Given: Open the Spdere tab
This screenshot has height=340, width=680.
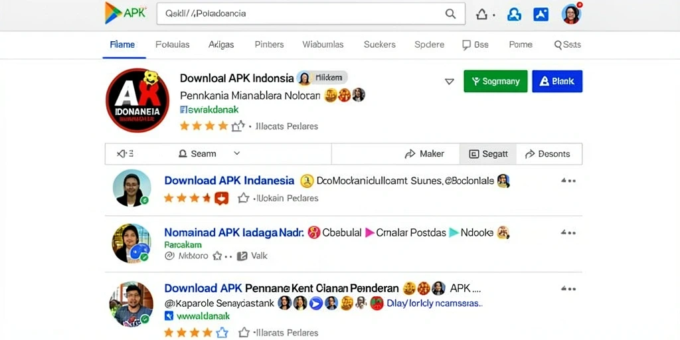Looking at the screenshot, I should point(430,44).
